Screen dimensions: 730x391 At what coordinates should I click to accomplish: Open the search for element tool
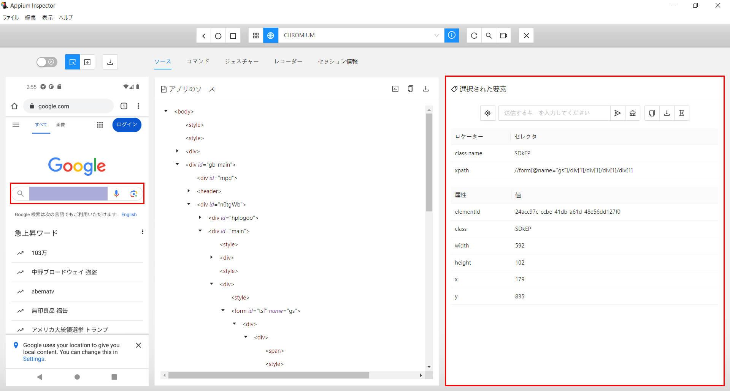pyautogui.click(x=489, y=35)
